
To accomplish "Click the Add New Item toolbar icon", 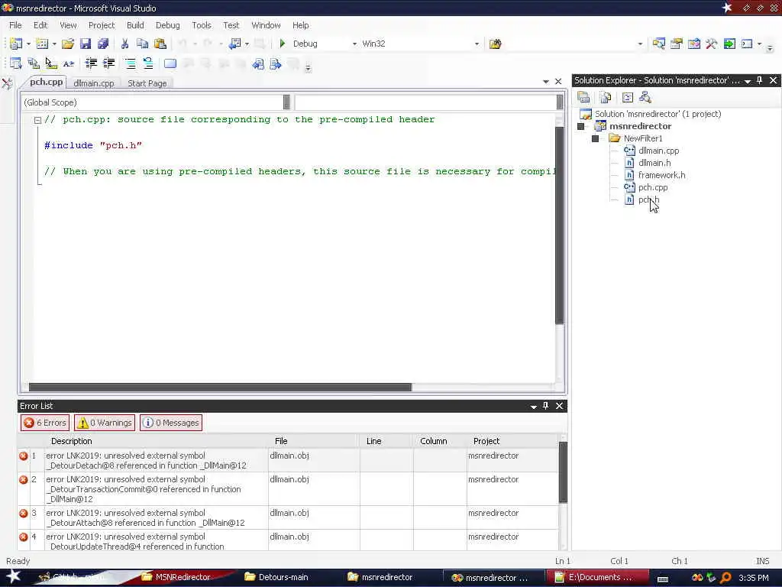I will click(x=43, y=44).
